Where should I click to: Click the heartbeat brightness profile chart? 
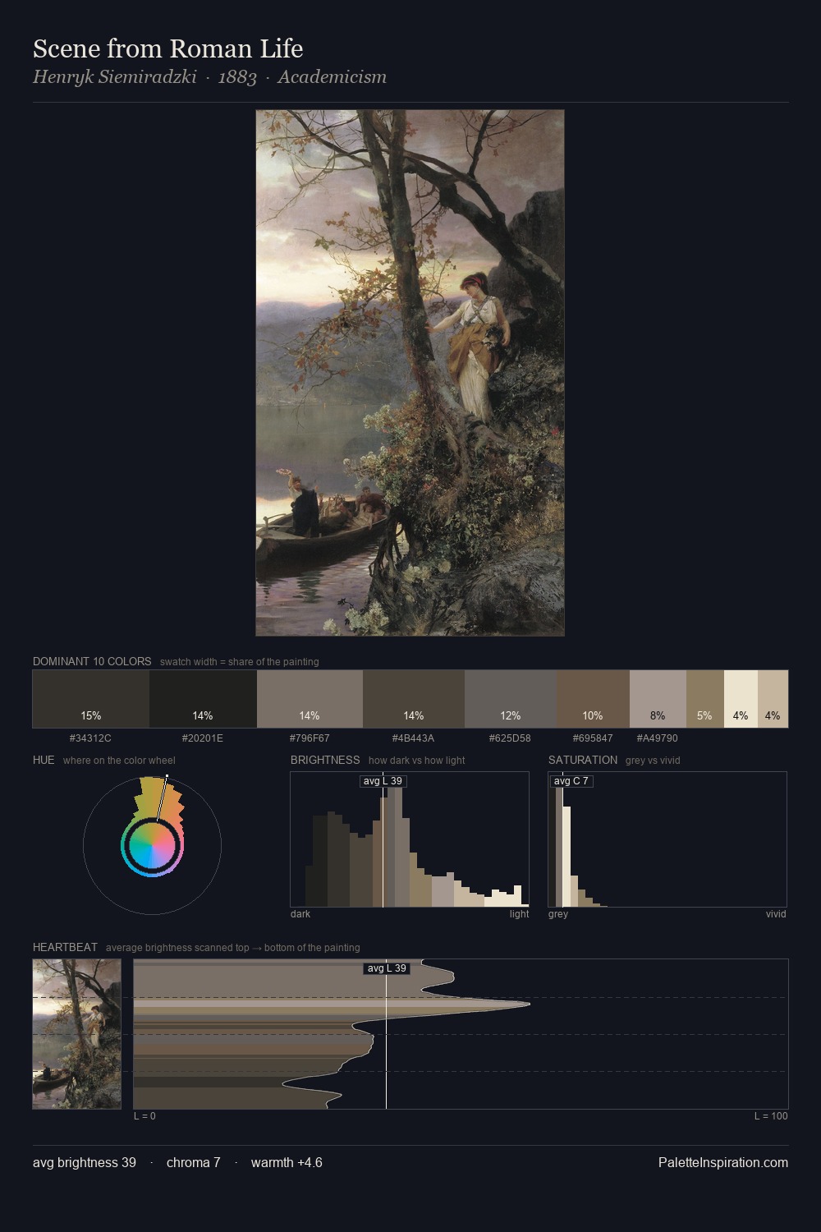(x=461, y=1034)
